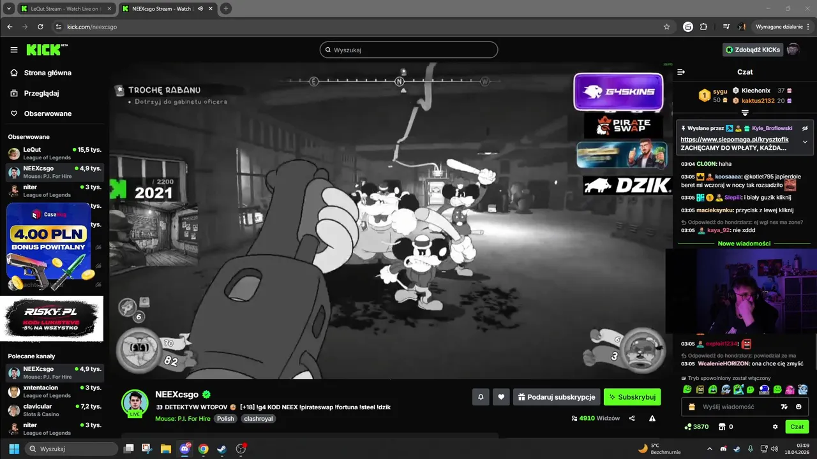The height and width of the screenshot is (459, 817).
Task: Open the Chrome three-dot menu
Action: click(x=809, y=27)
